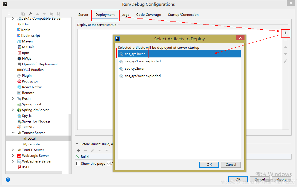Click the configuration tree horizontal scrollbar
This screenshot has width=297, height=187.
point(34,172)
